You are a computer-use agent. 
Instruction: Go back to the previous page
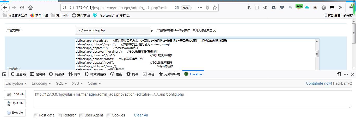(x=5, y=8)
